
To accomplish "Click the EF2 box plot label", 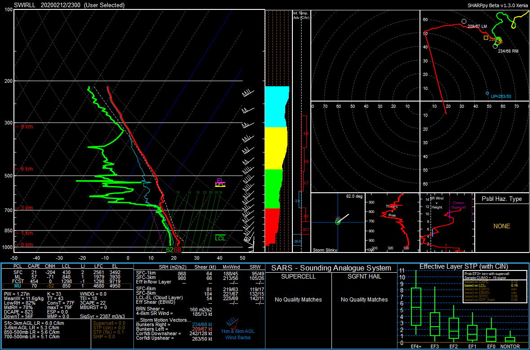I will tap(454, 346).
